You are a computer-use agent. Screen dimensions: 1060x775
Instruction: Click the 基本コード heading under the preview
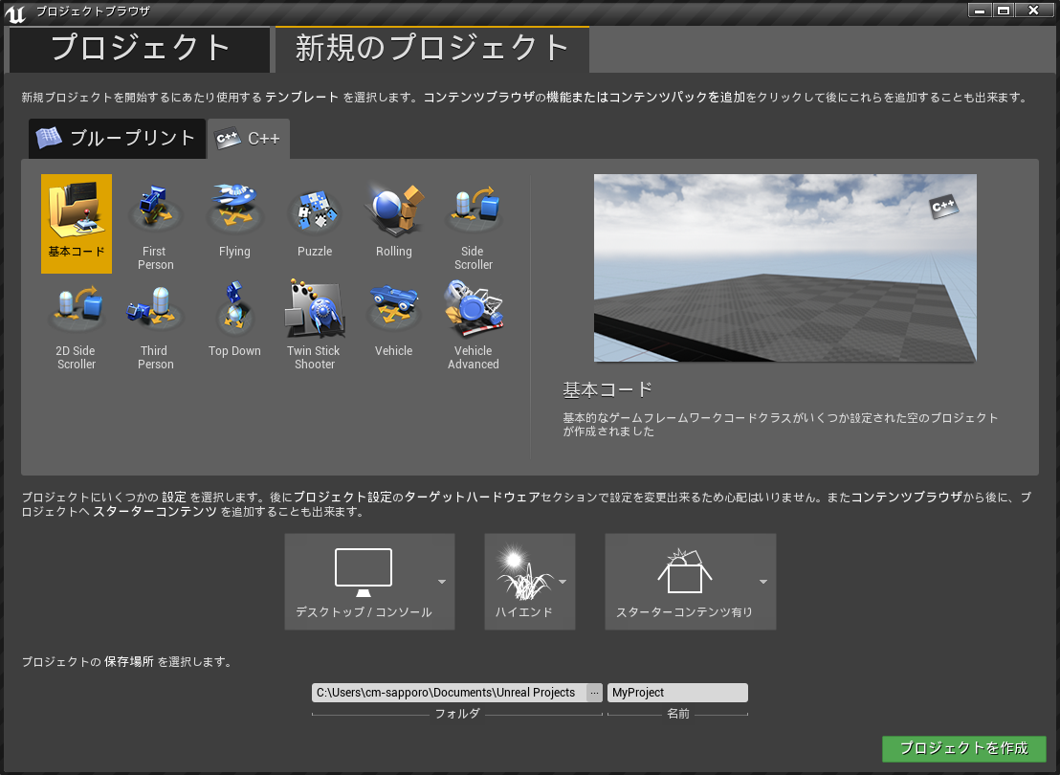click(x=607, y=389)
